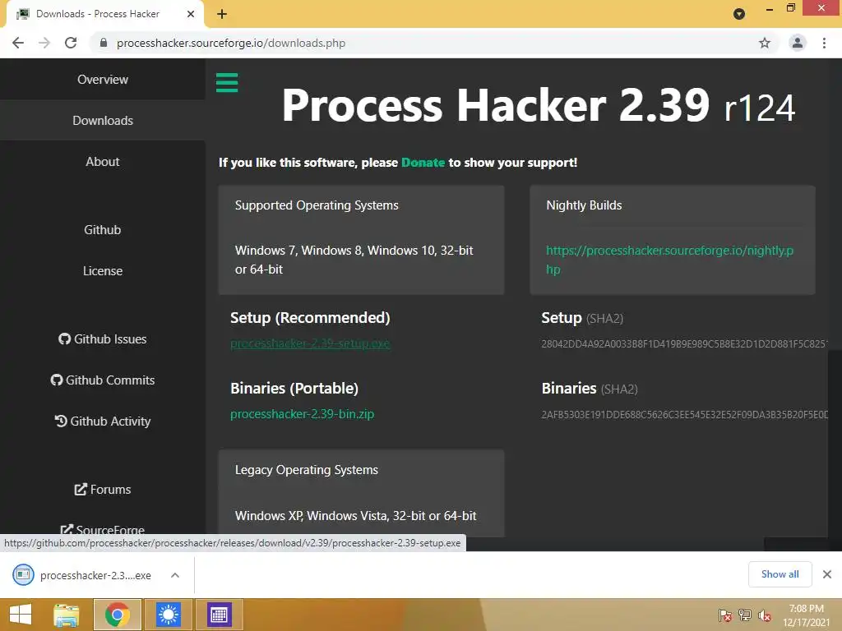Open the taskbar clock showing 7:08 PM
The height and width of the screenshot is (631, 842).
[x=806, y=615]
